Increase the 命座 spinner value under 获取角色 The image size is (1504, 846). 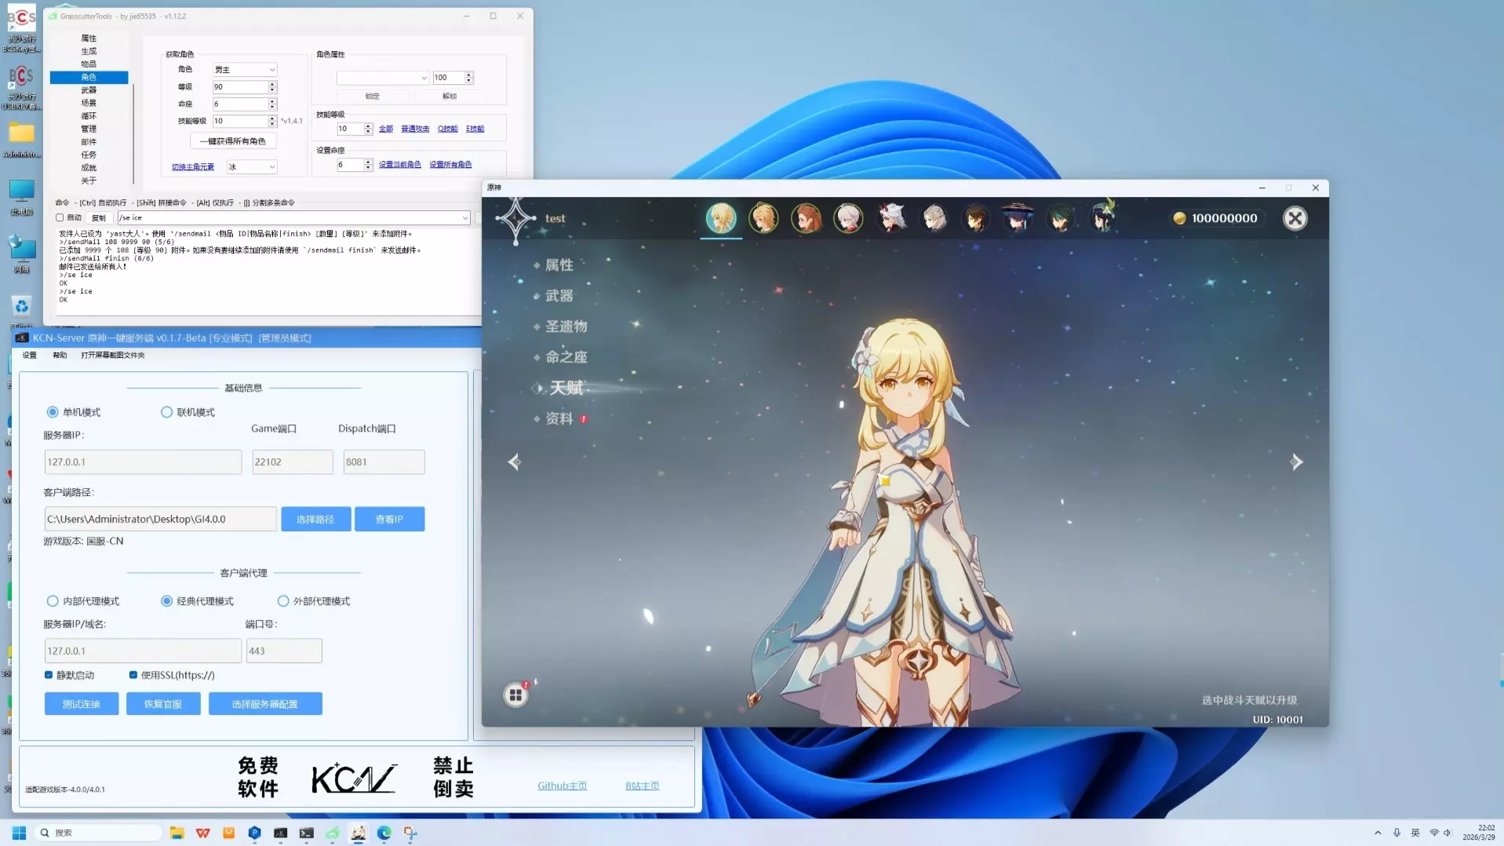[x=272, y=101]
